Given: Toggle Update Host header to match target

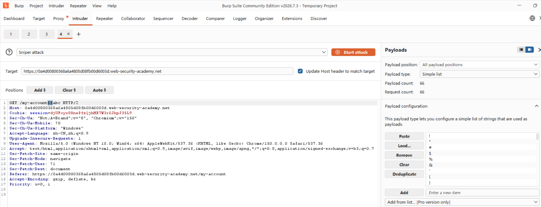Looking at the screenshot, I should click(x=300, y=71).
